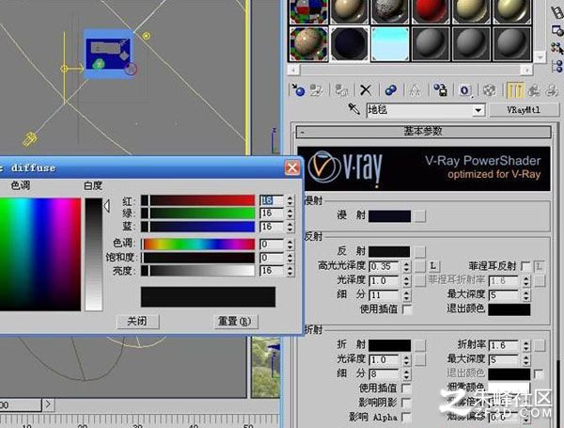
Task: Select the red sphere material slot
Action: (x=431, y=11)
